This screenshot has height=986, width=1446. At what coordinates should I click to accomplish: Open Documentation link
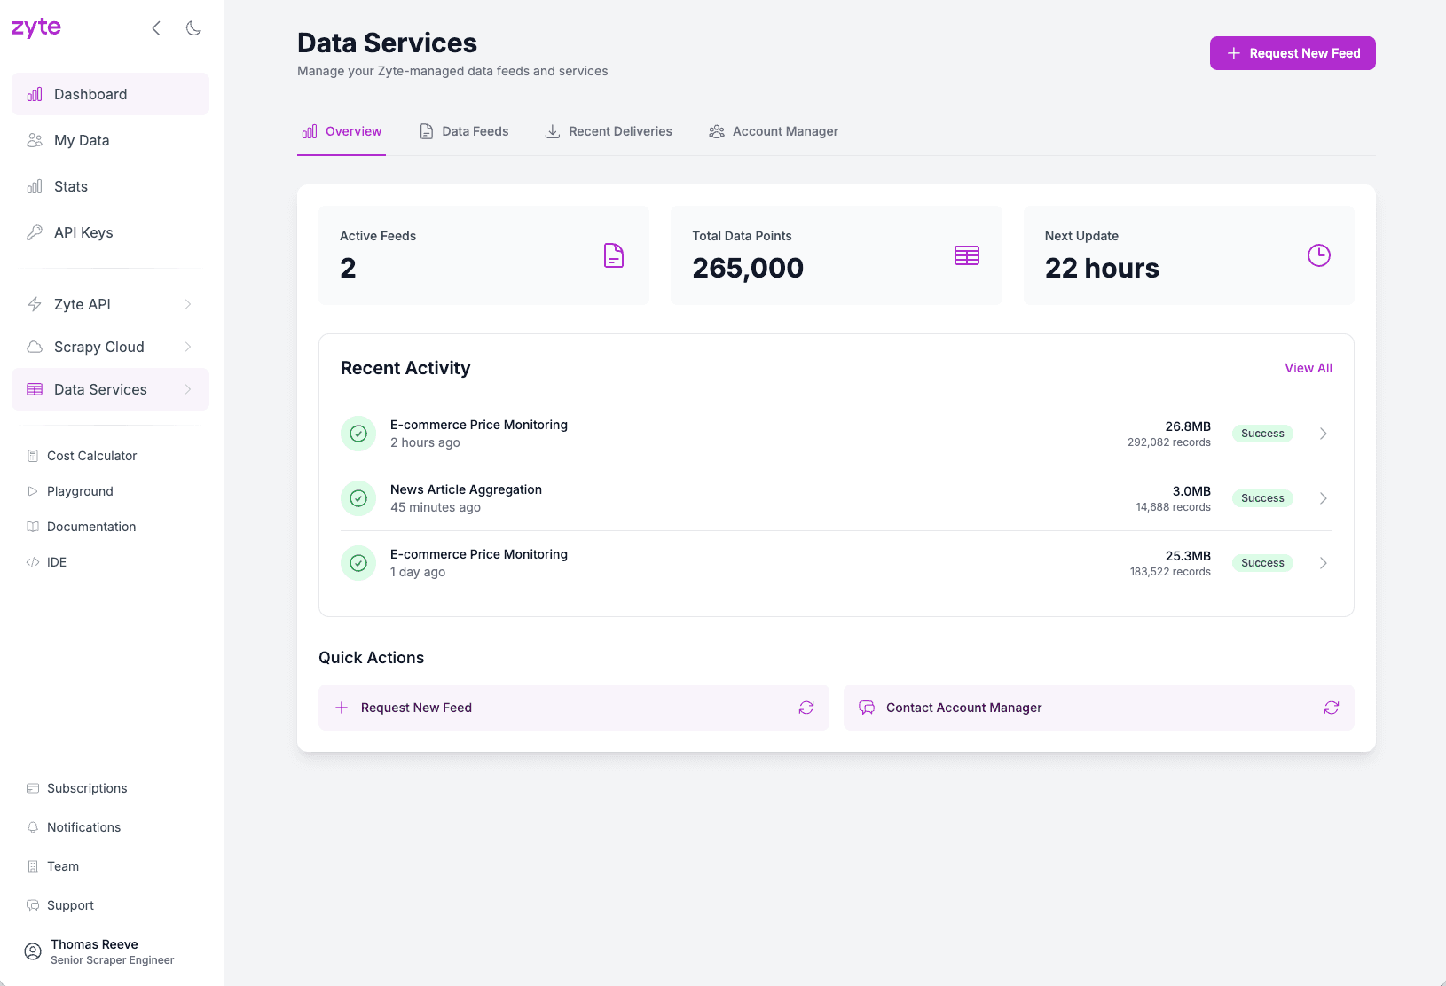click(91, 527)
